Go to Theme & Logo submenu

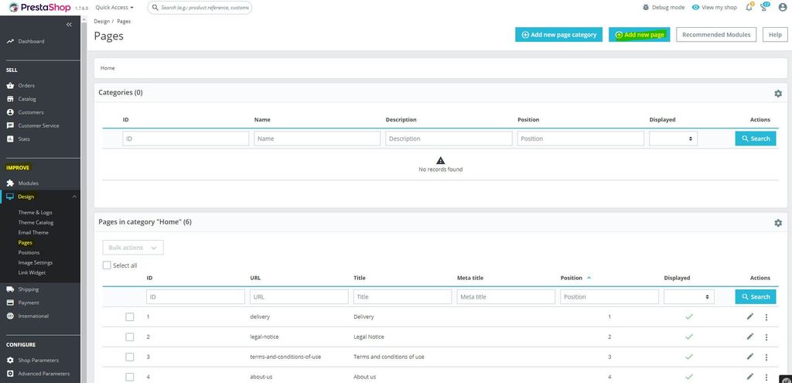(35, 213)
